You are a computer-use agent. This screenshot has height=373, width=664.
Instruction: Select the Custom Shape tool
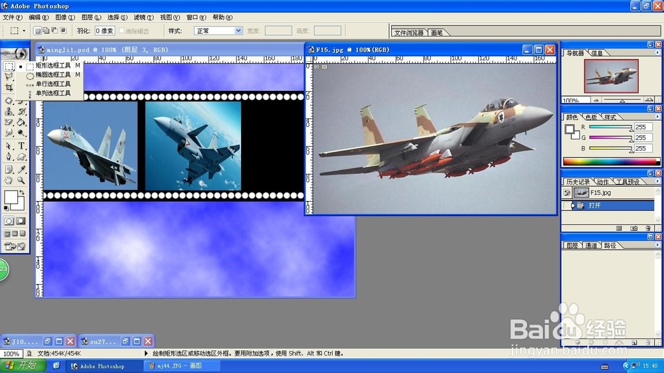[22, 156]
